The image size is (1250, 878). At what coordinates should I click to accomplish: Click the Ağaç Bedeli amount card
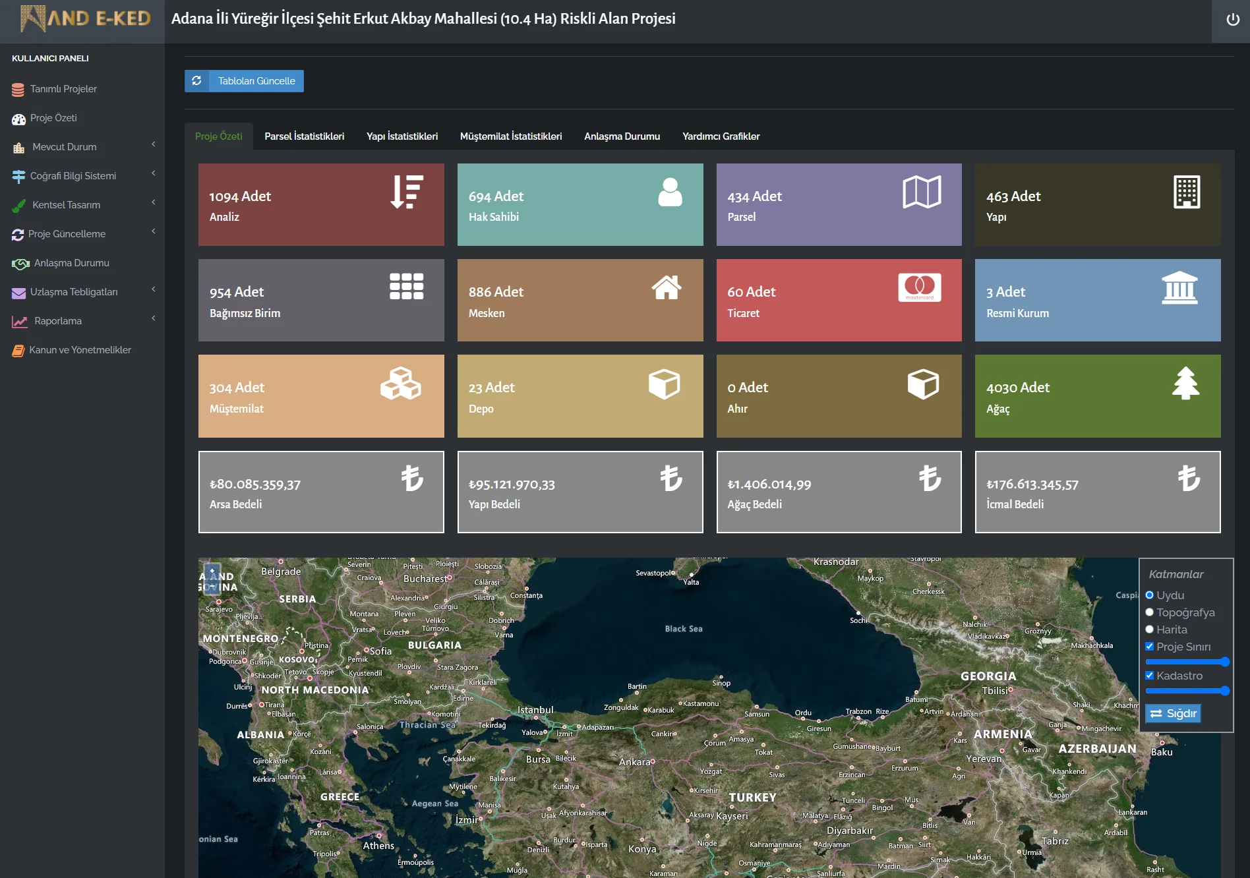pyautogui.click(x=839, y=492)
